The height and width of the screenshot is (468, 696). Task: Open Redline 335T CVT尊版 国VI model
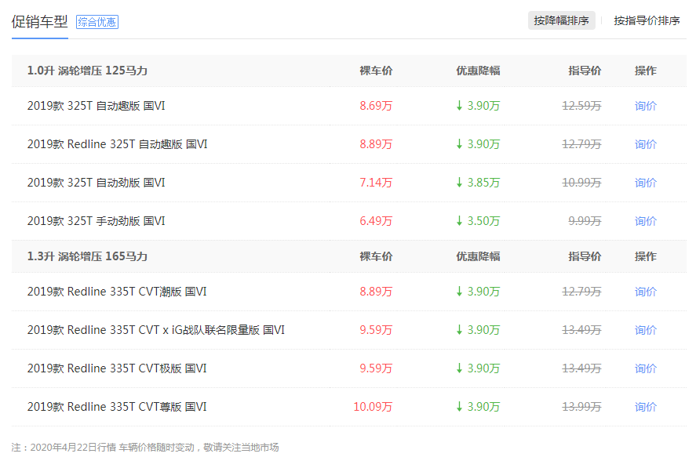pyautogui.click(x=117, y=407)
